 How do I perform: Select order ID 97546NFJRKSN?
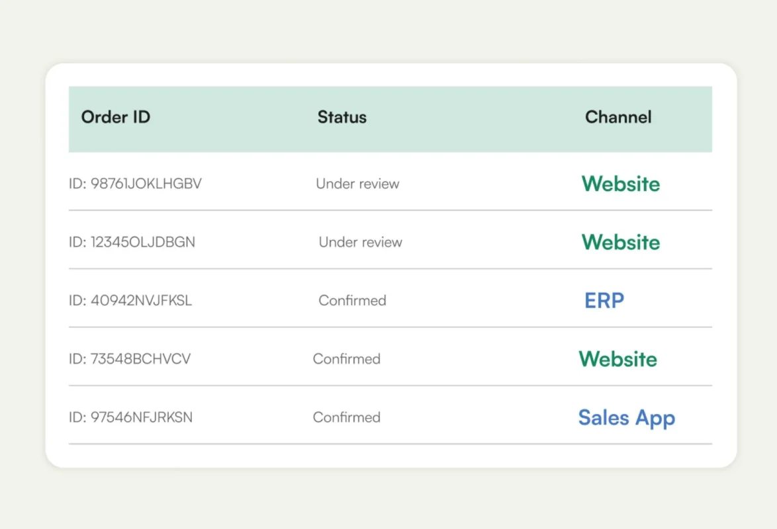(130, 417)
